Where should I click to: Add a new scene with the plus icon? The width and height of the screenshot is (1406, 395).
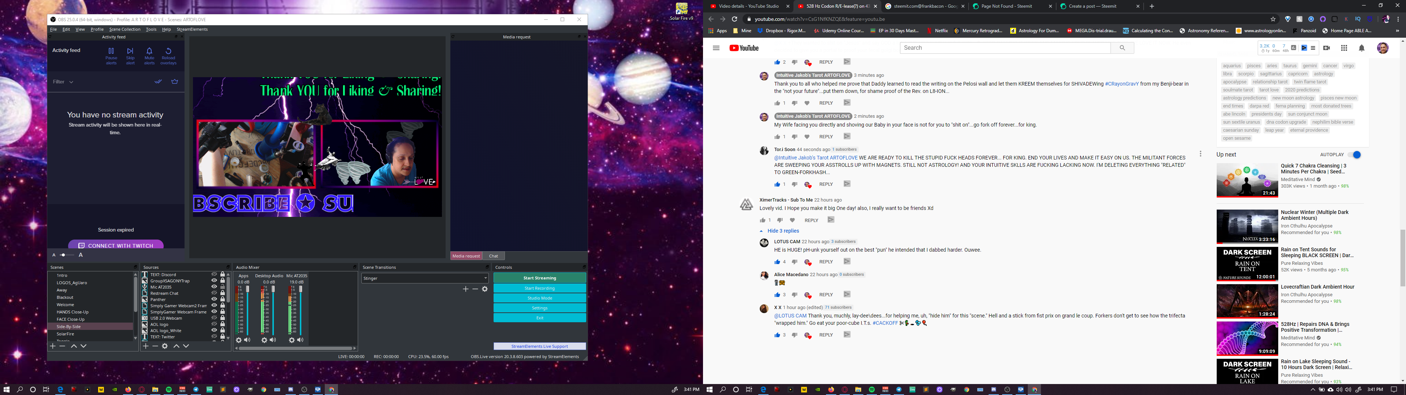(53, 346)
